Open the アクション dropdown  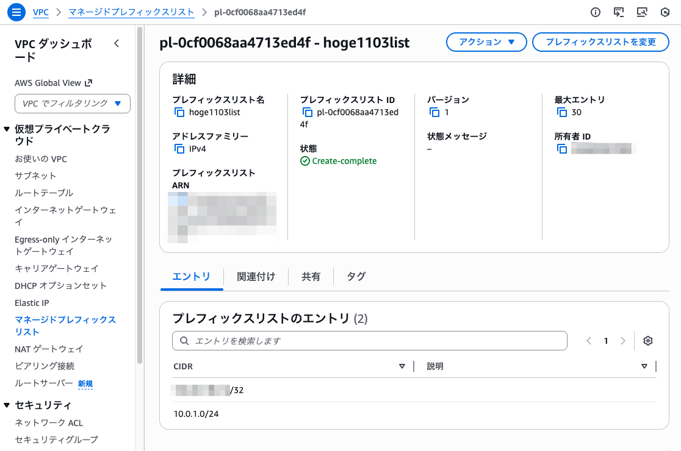[486, 42]
